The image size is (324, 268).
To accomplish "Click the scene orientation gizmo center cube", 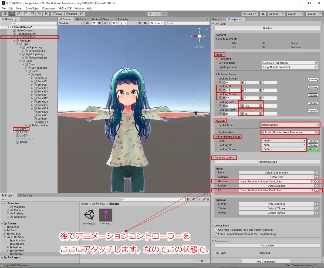I will pyautogui.click(x=199, y=36).
